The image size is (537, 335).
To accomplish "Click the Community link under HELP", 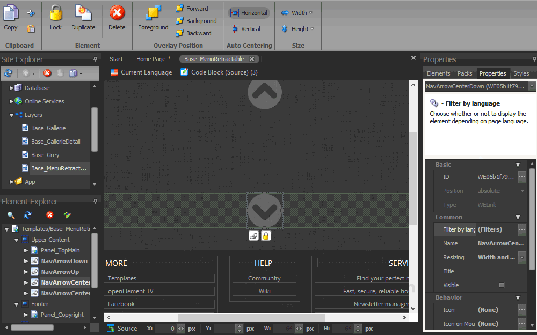I will click(x=264, y=279).
